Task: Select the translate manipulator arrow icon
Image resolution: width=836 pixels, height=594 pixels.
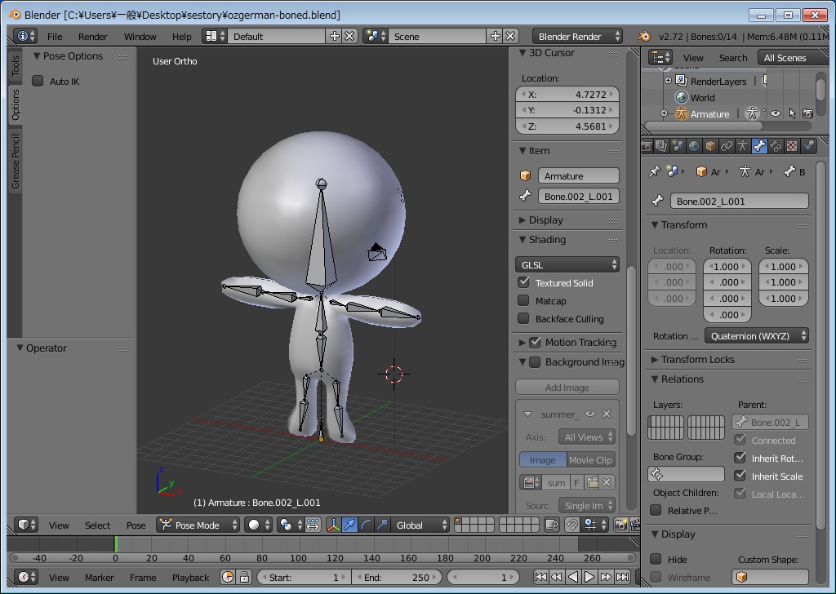Action: coord(349,525)
